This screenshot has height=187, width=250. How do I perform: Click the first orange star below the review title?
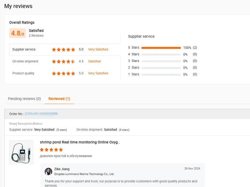click(42, 150)
